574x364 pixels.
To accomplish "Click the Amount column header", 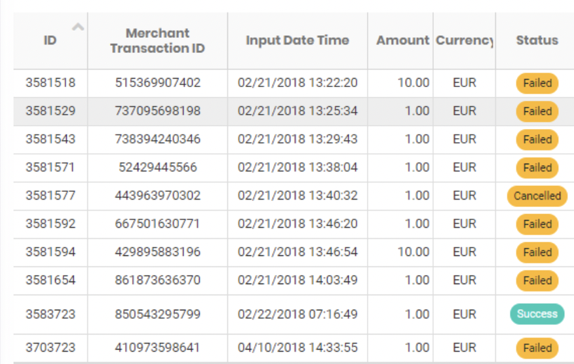I will pyautogui.click(x=402, y=41).
